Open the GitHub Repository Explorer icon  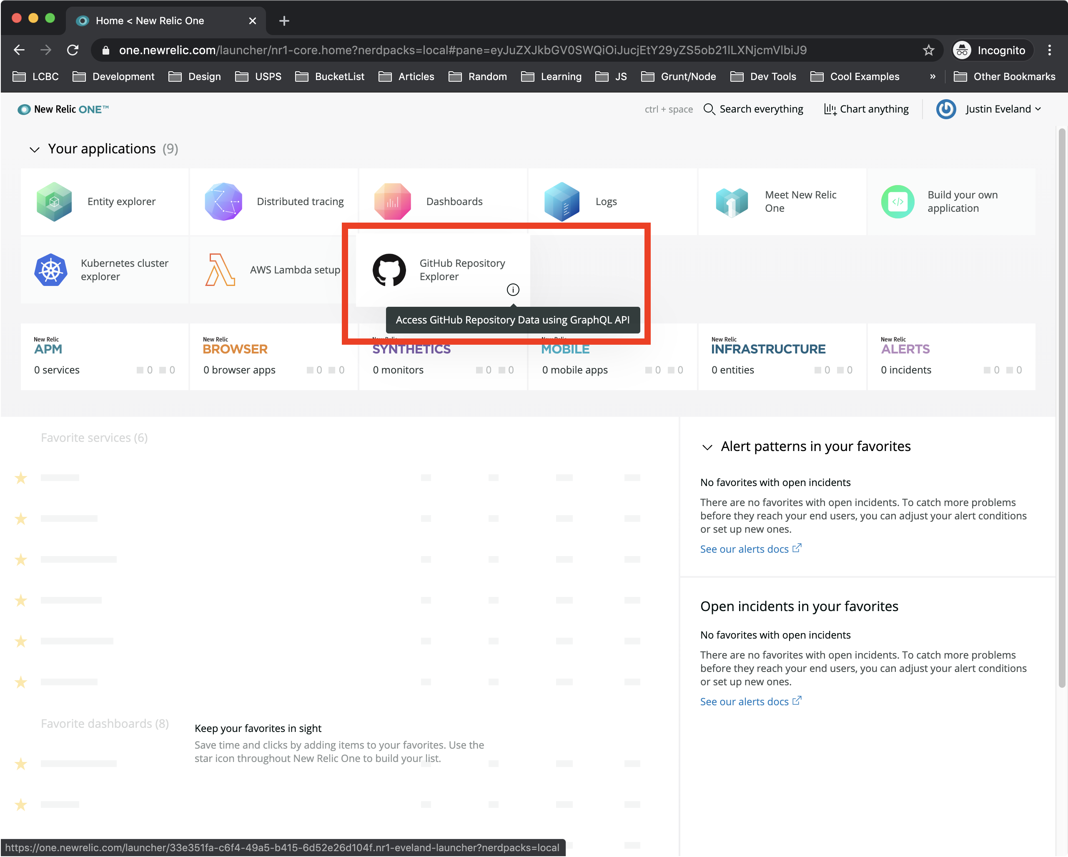[389, 270]
